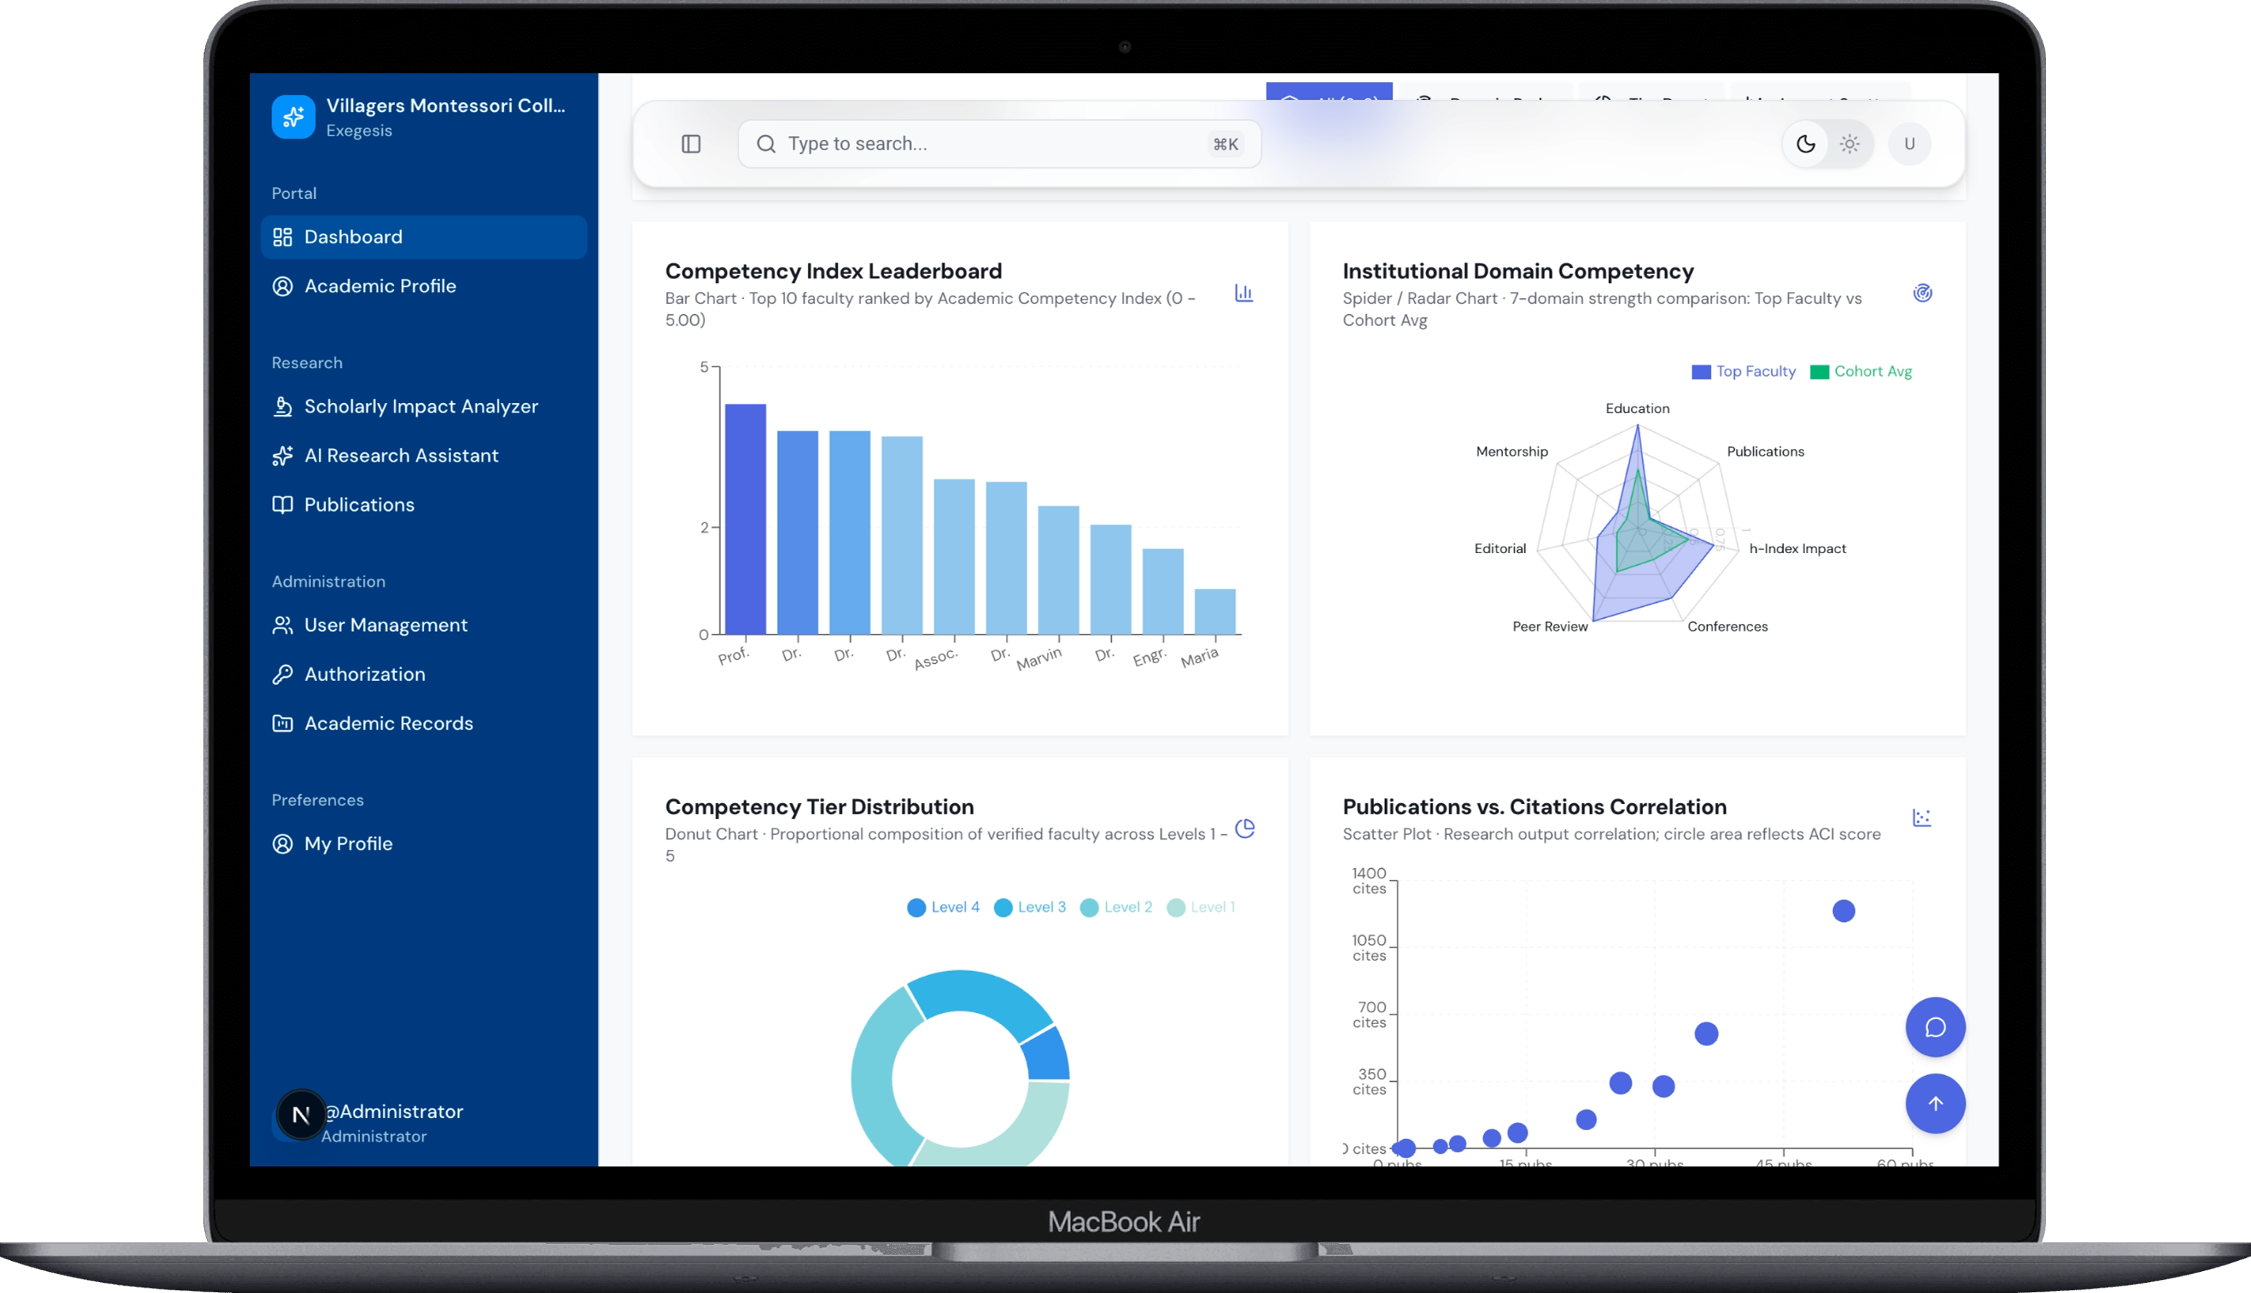The width and height of the screenshot is (2251, 1293).
Task: Click the Publications book icon
Action: point(282,504)
